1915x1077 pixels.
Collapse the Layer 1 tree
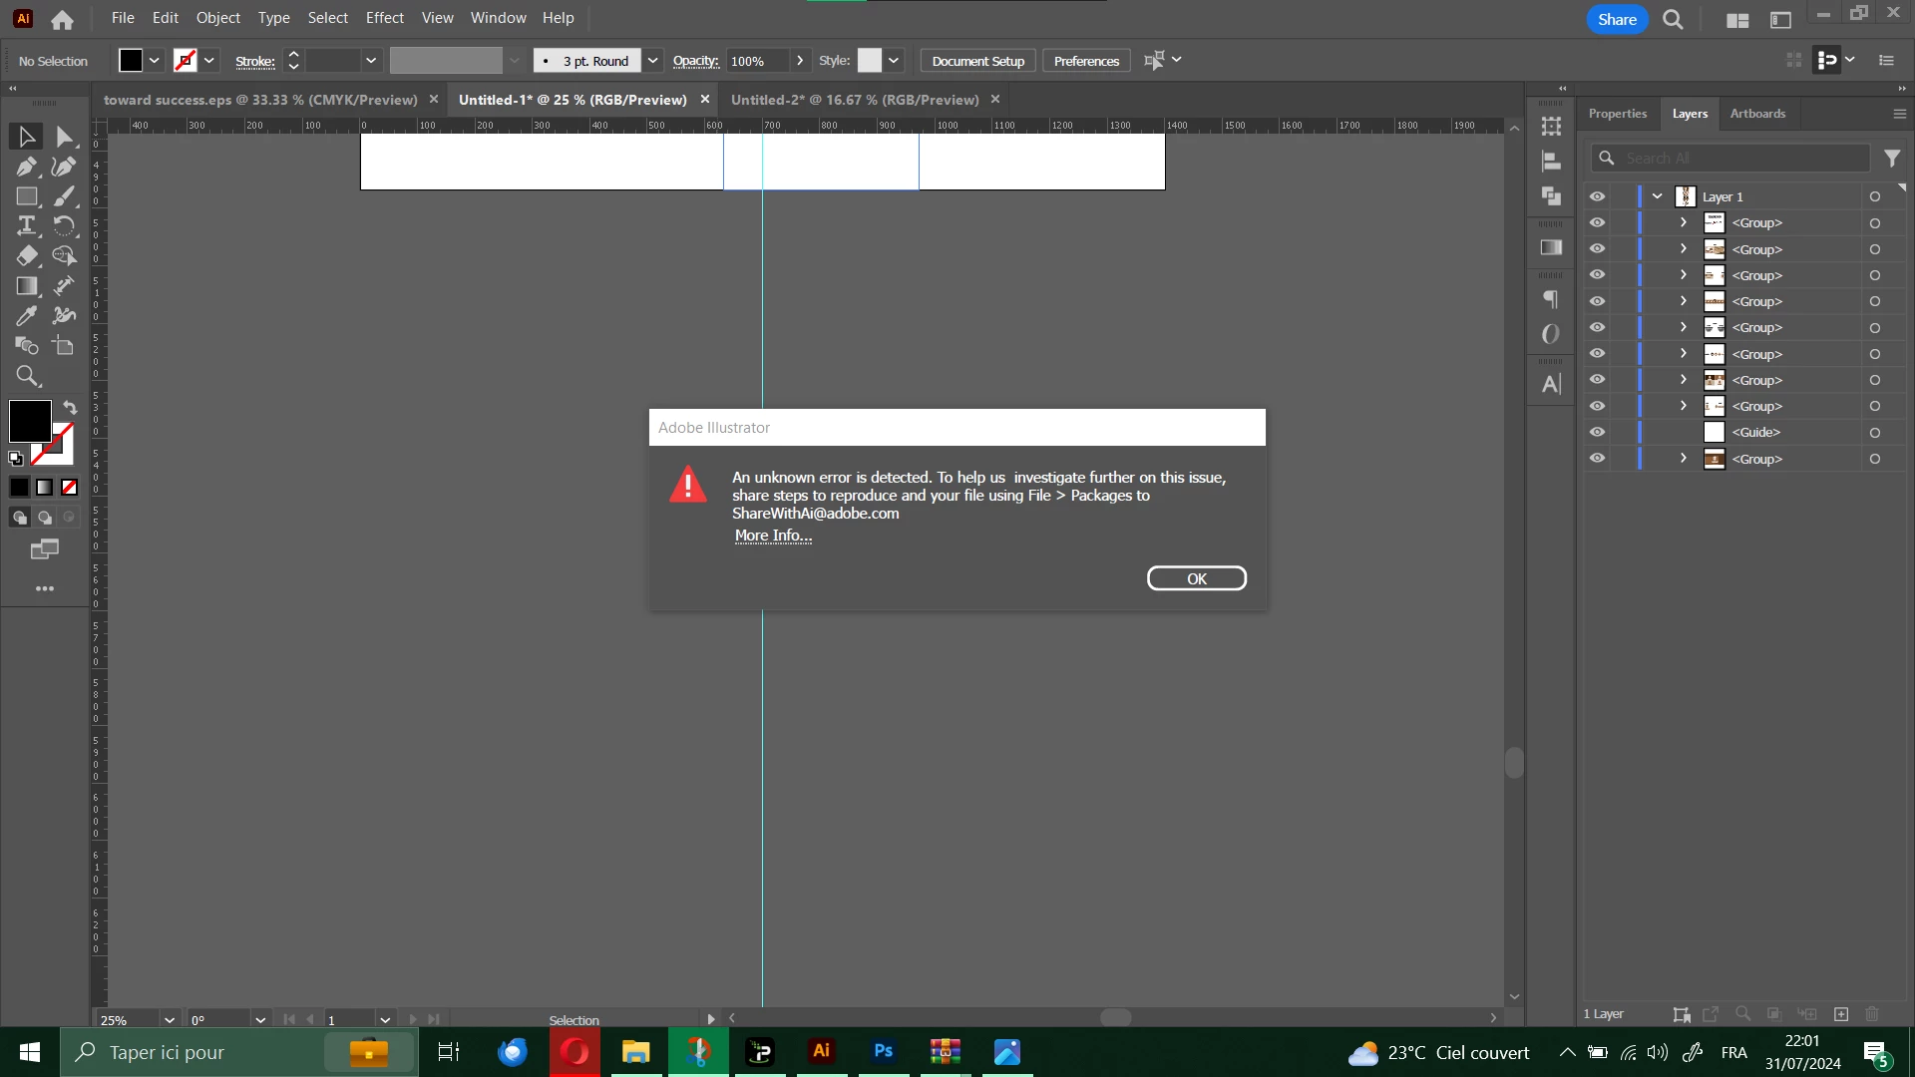tap(1658, 196)
